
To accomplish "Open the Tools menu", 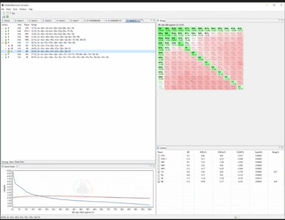I will coord(15,9).
